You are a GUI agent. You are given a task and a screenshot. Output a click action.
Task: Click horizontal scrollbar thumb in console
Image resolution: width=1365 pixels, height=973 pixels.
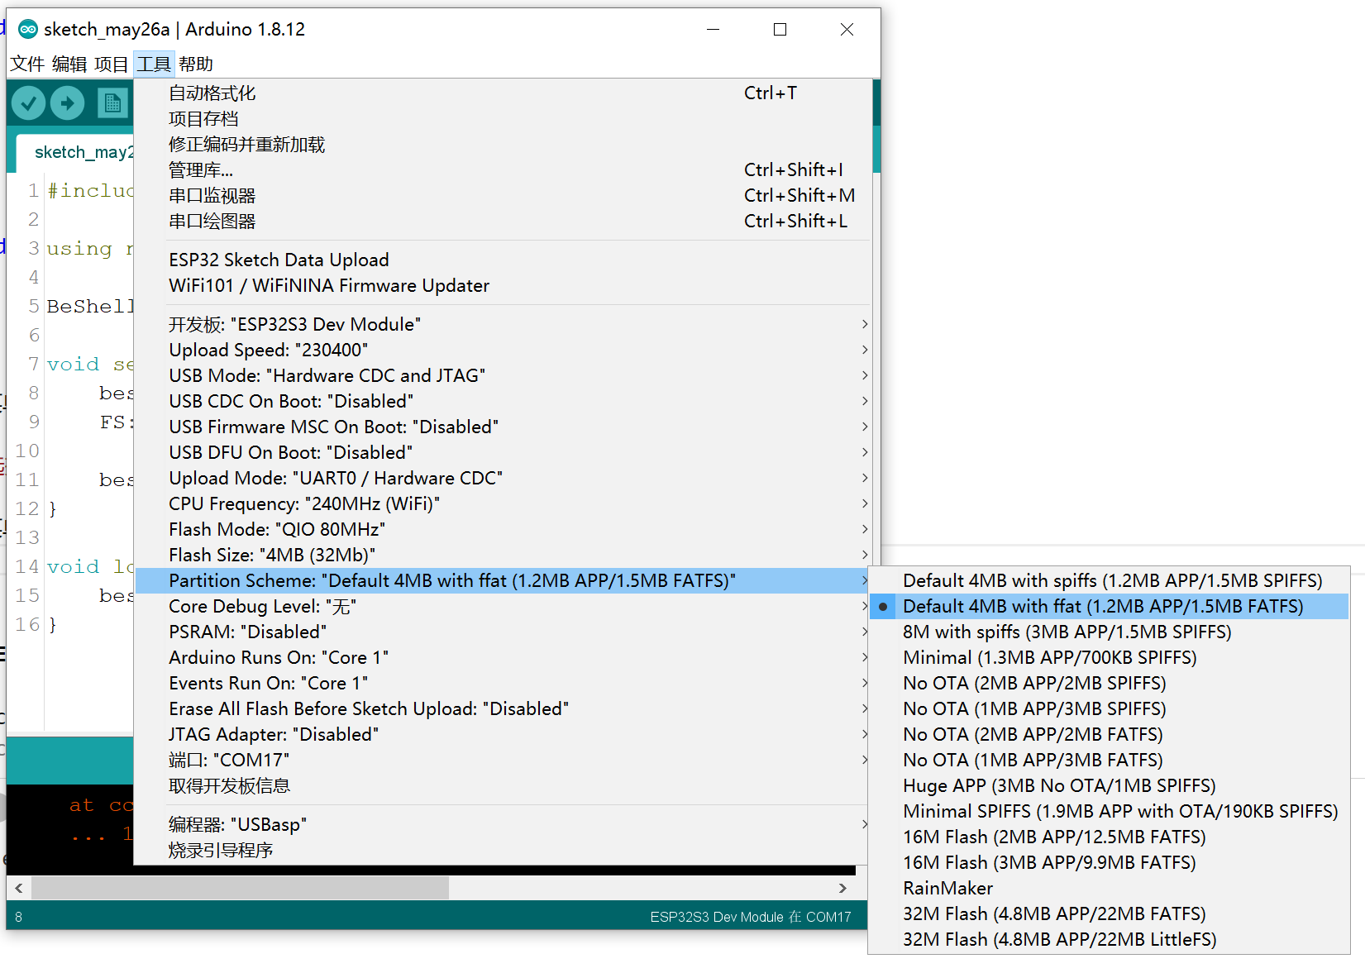coord(240,888)
